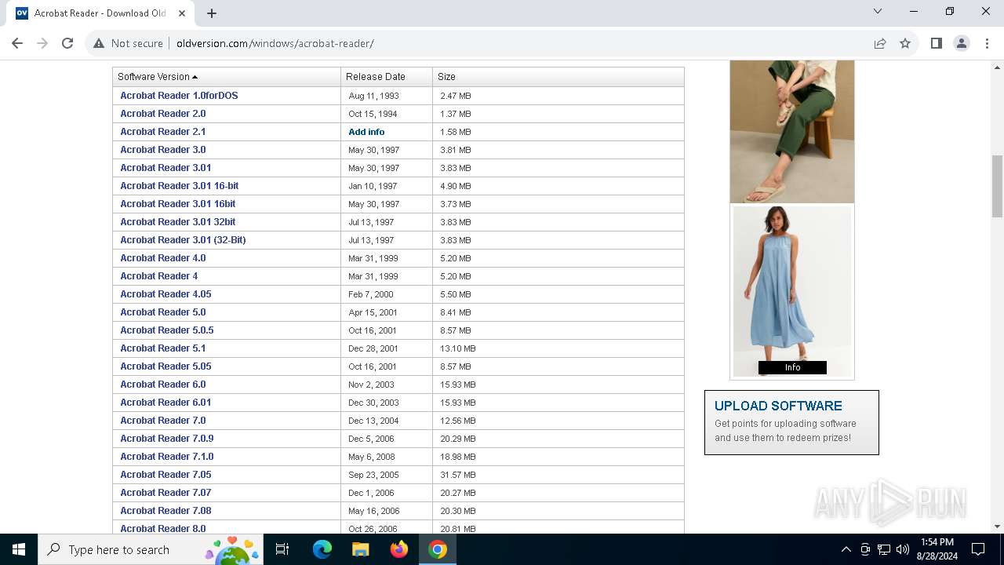Click the address bar URL

tap(275, 43)
